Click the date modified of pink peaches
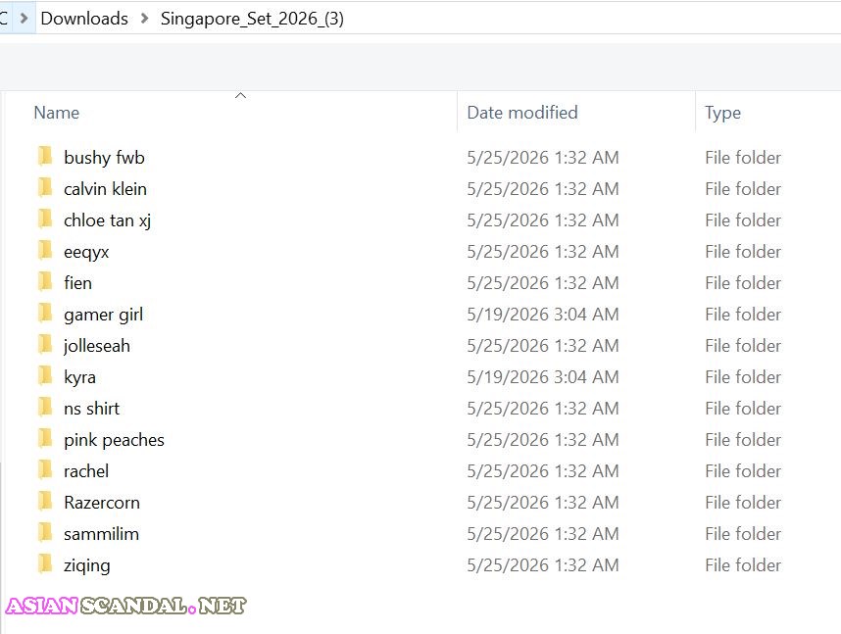The width and height of the screenshot is (841, 634). (x=543, y=440)
